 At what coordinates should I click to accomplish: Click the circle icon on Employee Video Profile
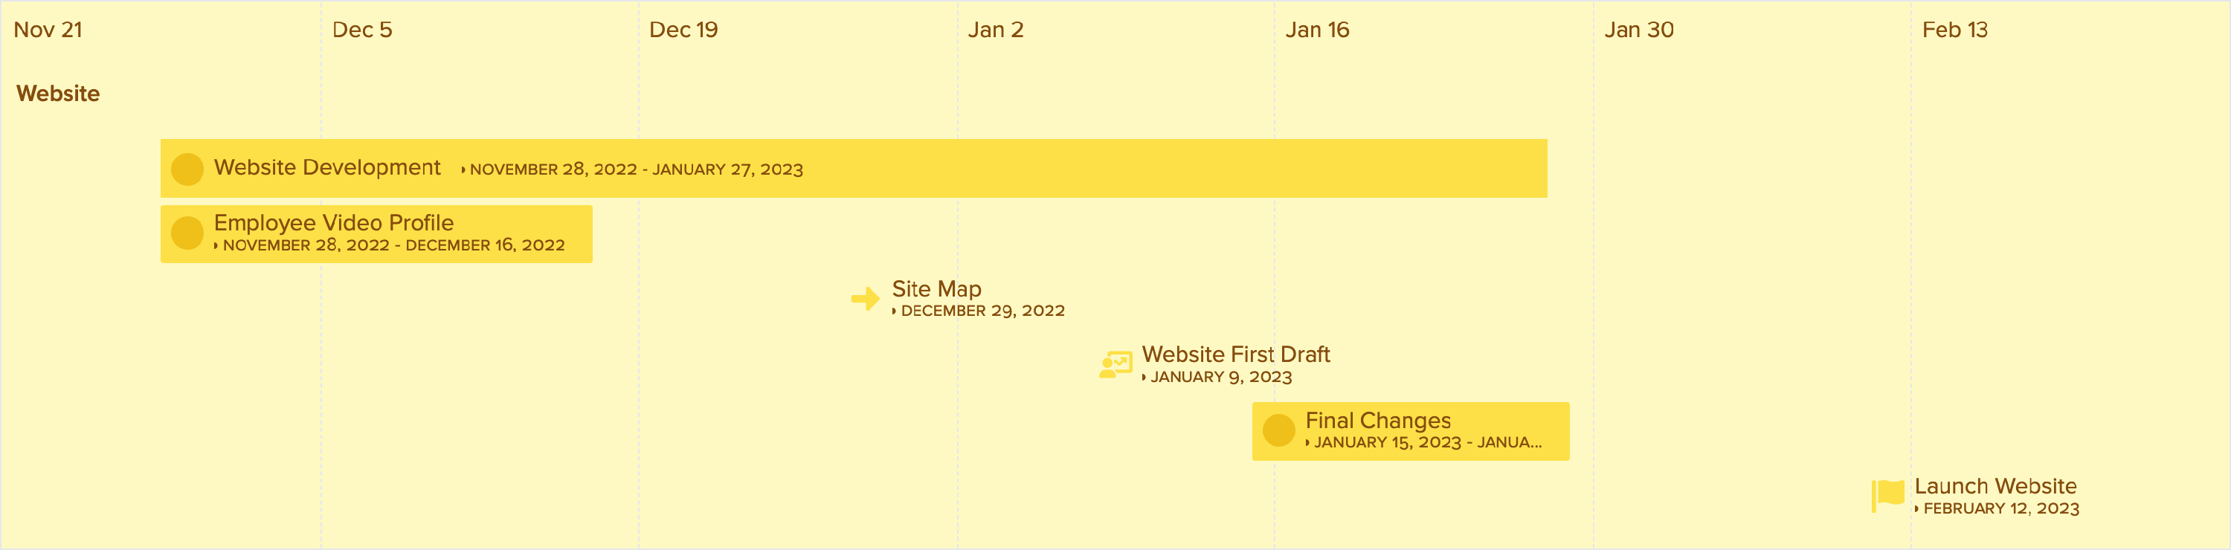[x=187, y=233]
